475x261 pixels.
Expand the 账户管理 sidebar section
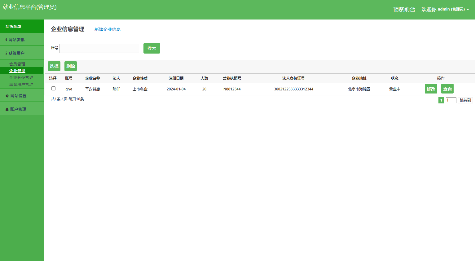point(18,109)
